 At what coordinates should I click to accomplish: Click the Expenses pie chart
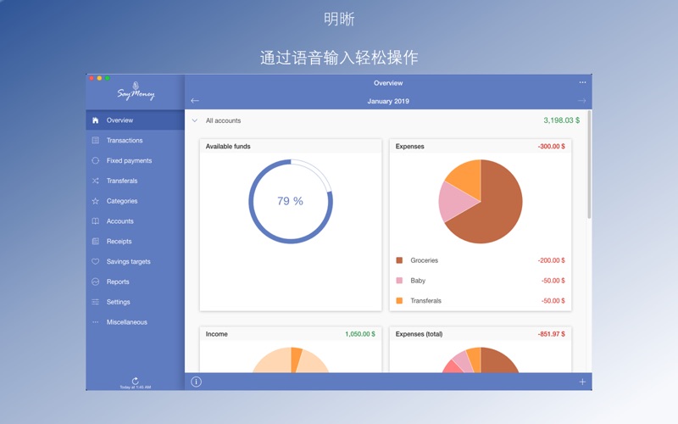pos(481,201)
